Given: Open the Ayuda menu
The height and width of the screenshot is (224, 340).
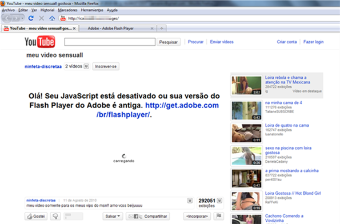Looking at the screenshot, I should coord(112,10).
